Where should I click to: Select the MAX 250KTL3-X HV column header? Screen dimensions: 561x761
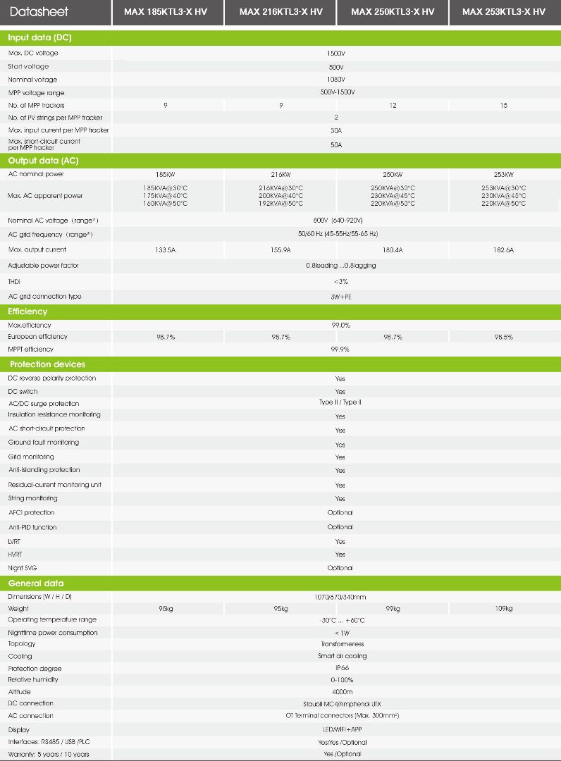point(393,12)
